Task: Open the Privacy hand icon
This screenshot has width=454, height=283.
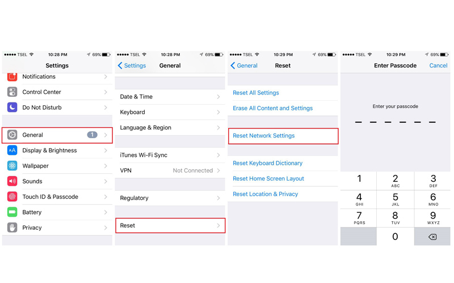Action: pos(12,228)
